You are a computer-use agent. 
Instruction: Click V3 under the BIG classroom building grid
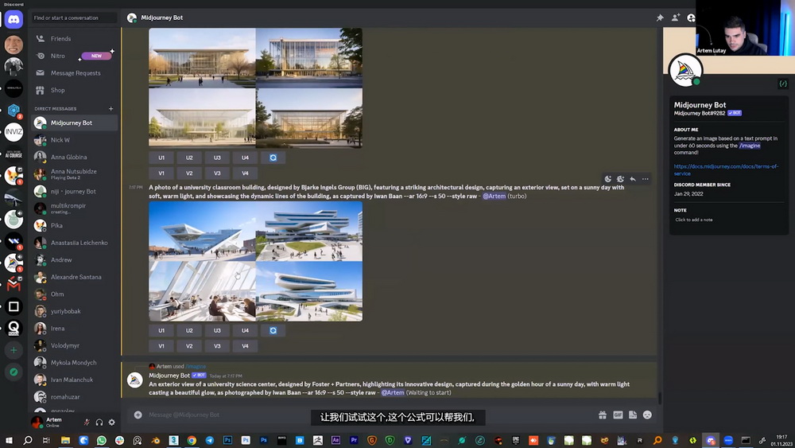click(217, 346)
